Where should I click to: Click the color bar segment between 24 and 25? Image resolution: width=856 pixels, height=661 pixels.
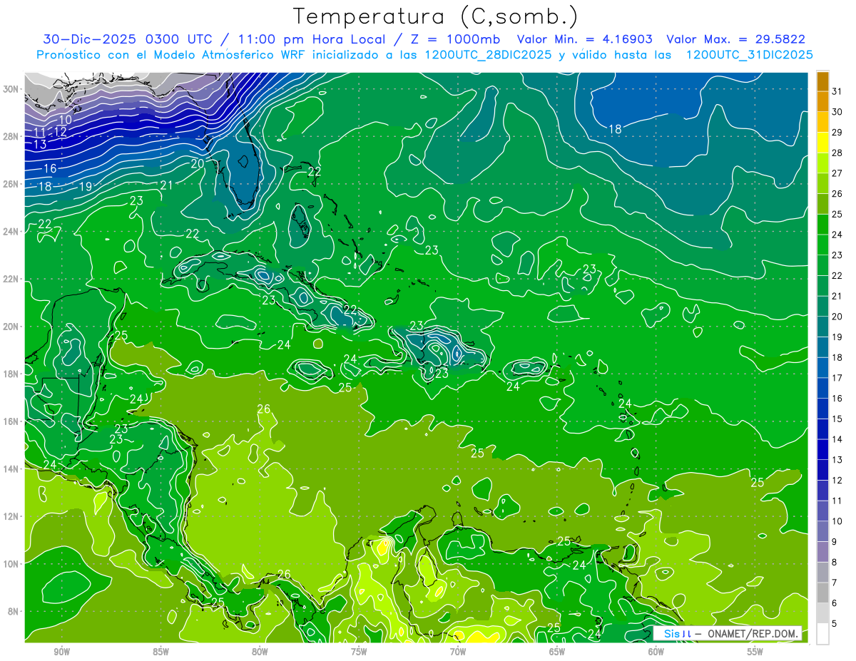point(822,225)
